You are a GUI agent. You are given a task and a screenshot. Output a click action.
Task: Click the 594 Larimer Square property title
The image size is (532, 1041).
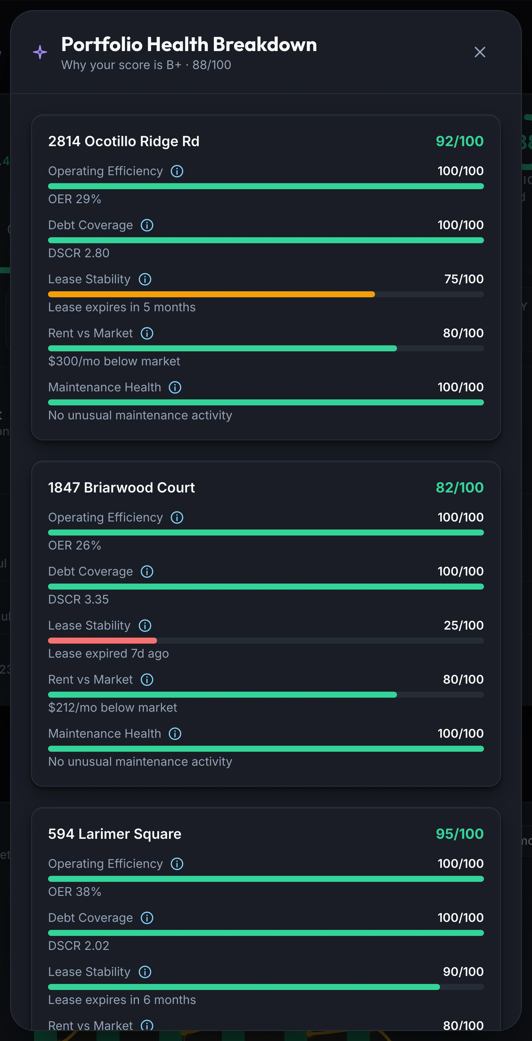pyautogui.click(x=115, y=834)
